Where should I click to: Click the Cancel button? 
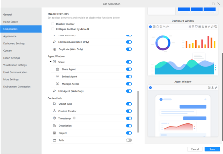(195, 149)
